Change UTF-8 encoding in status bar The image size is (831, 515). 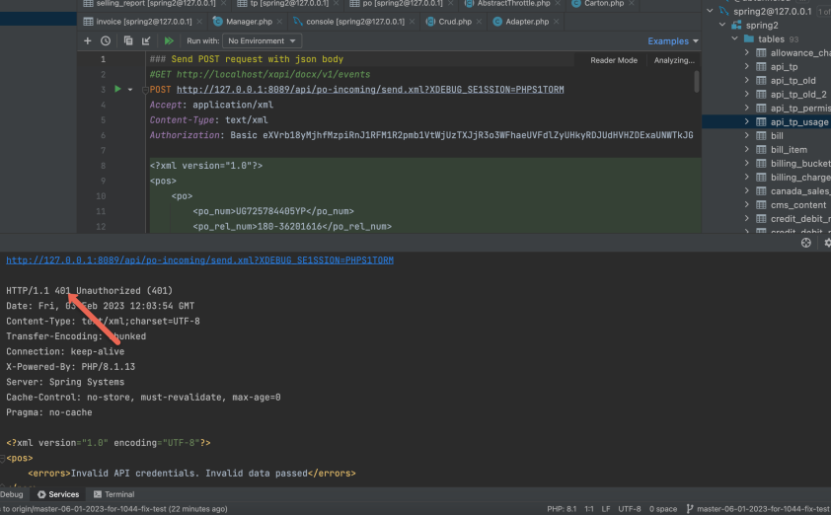(630, 509)
